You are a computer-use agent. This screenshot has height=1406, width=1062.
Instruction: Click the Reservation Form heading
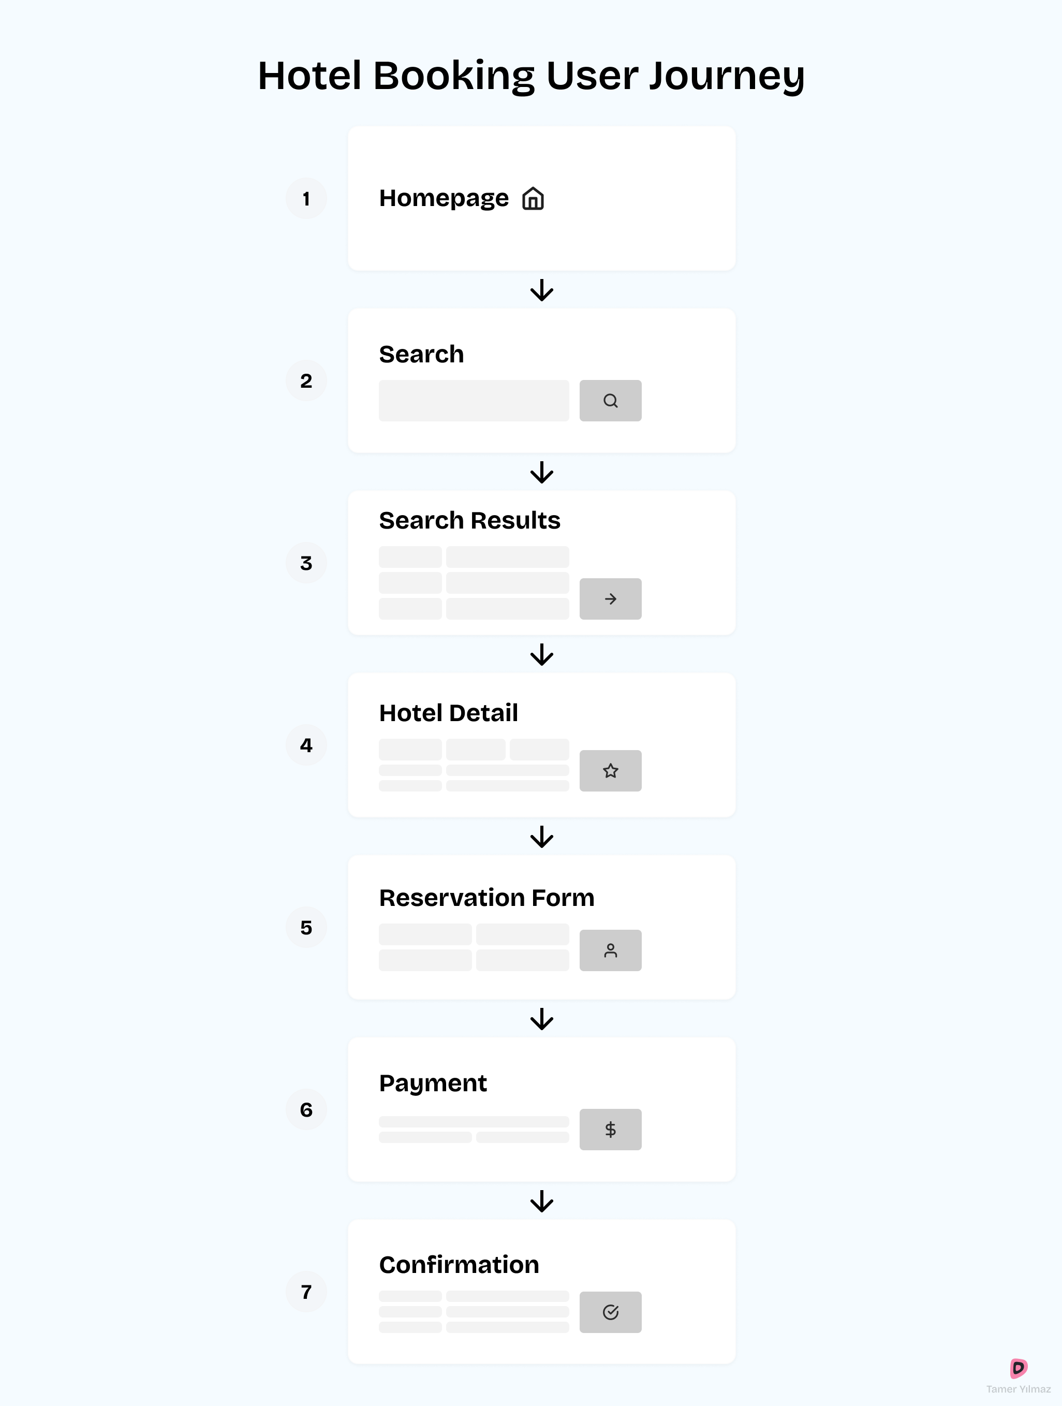[x=486, y=898]
